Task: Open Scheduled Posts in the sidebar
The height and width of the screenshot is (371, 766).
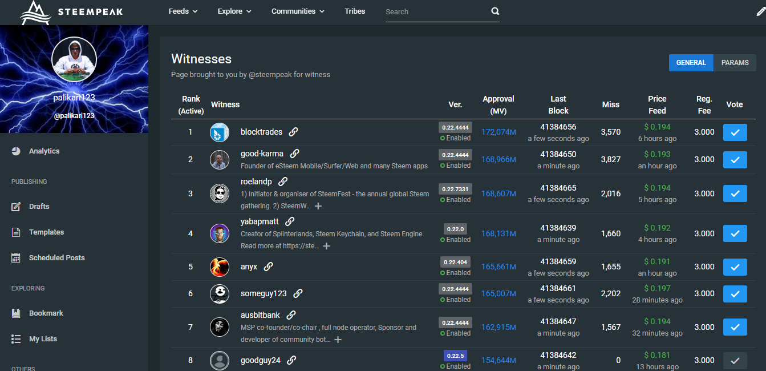Action: point(56,258)
